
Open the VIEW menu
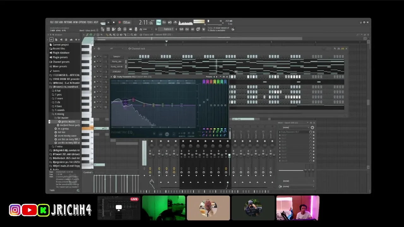click(x=75, y=22)
